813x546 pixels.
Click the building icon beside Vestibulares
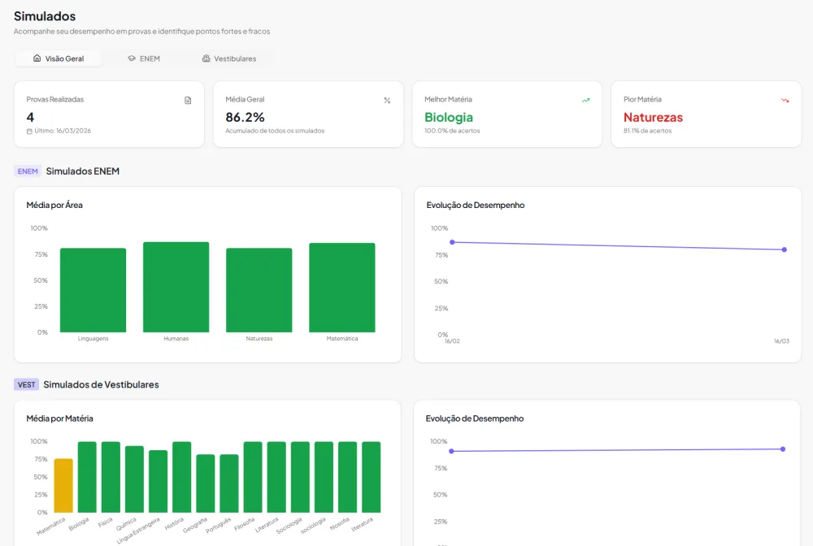(x=206, y=58)
